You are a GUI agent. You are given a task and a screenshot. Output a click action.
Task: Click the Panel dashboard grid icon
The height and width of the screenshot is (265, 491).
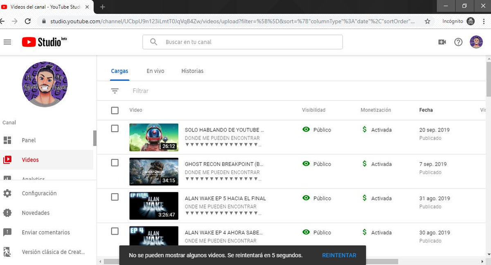(x=7, y=140)
